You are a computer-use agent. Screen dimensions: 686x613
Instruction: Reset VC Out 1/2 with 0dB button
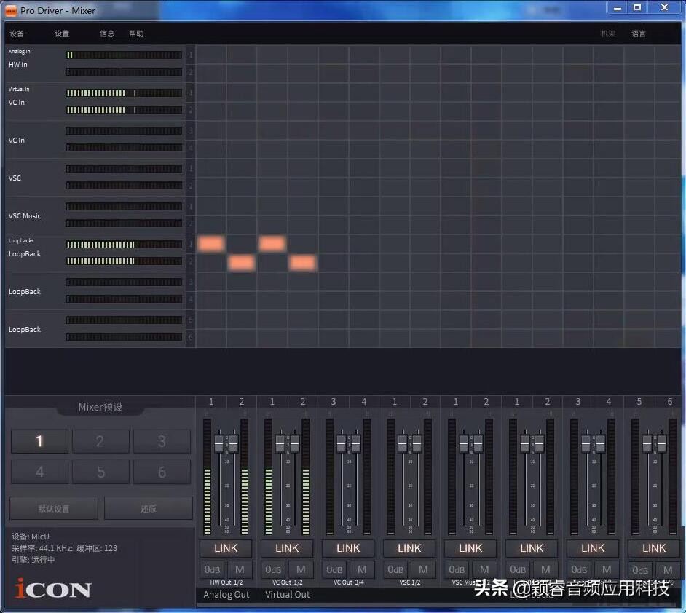click(x=273, y=569)
